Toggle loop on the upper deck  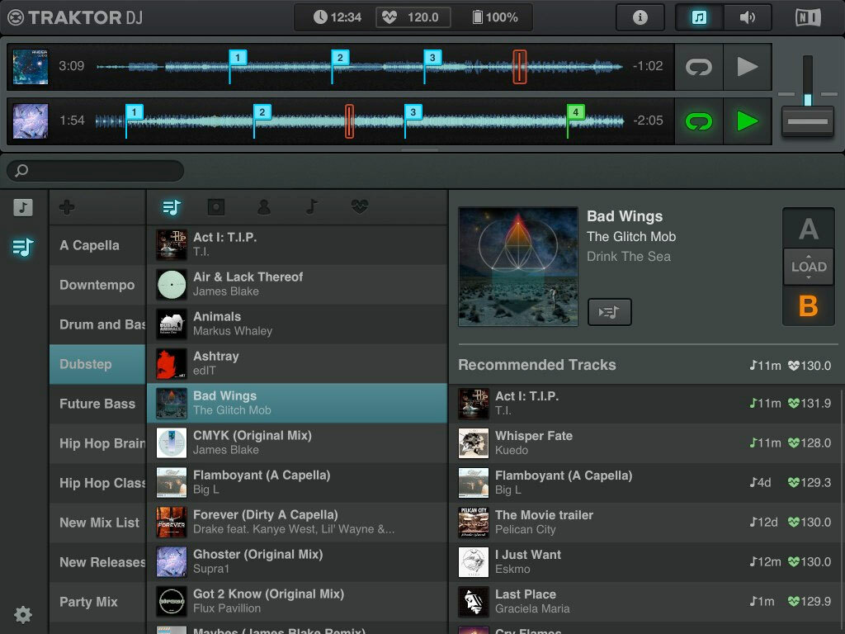pyautogui.click(x=698, y=67)
